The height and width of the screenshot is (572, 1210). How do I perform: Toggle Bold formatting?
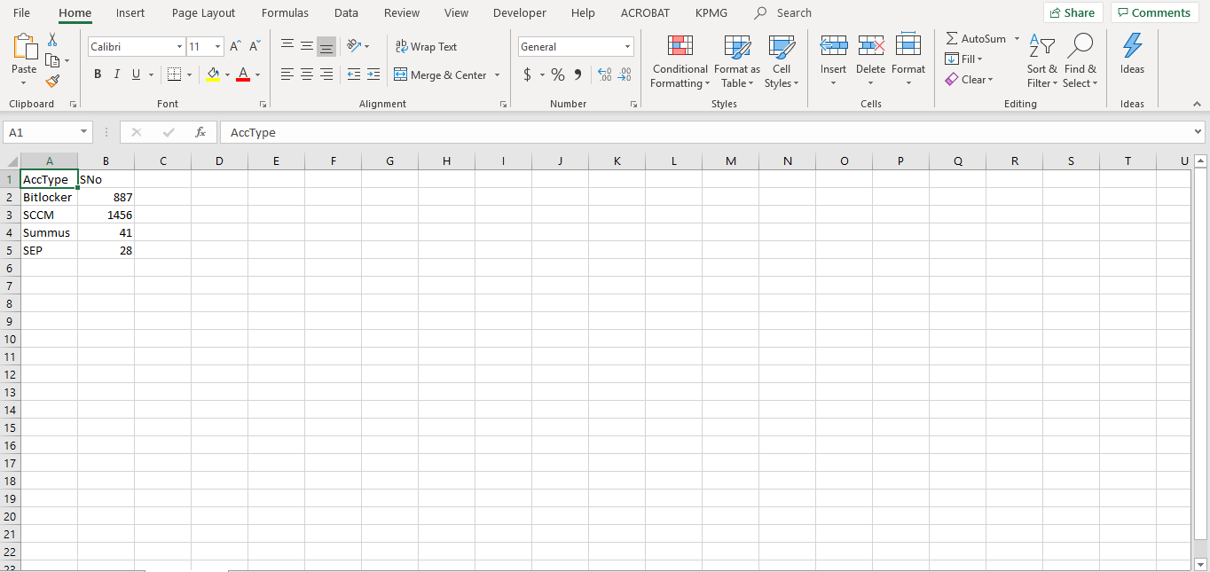pyautogui.click(x=98, y=74)
